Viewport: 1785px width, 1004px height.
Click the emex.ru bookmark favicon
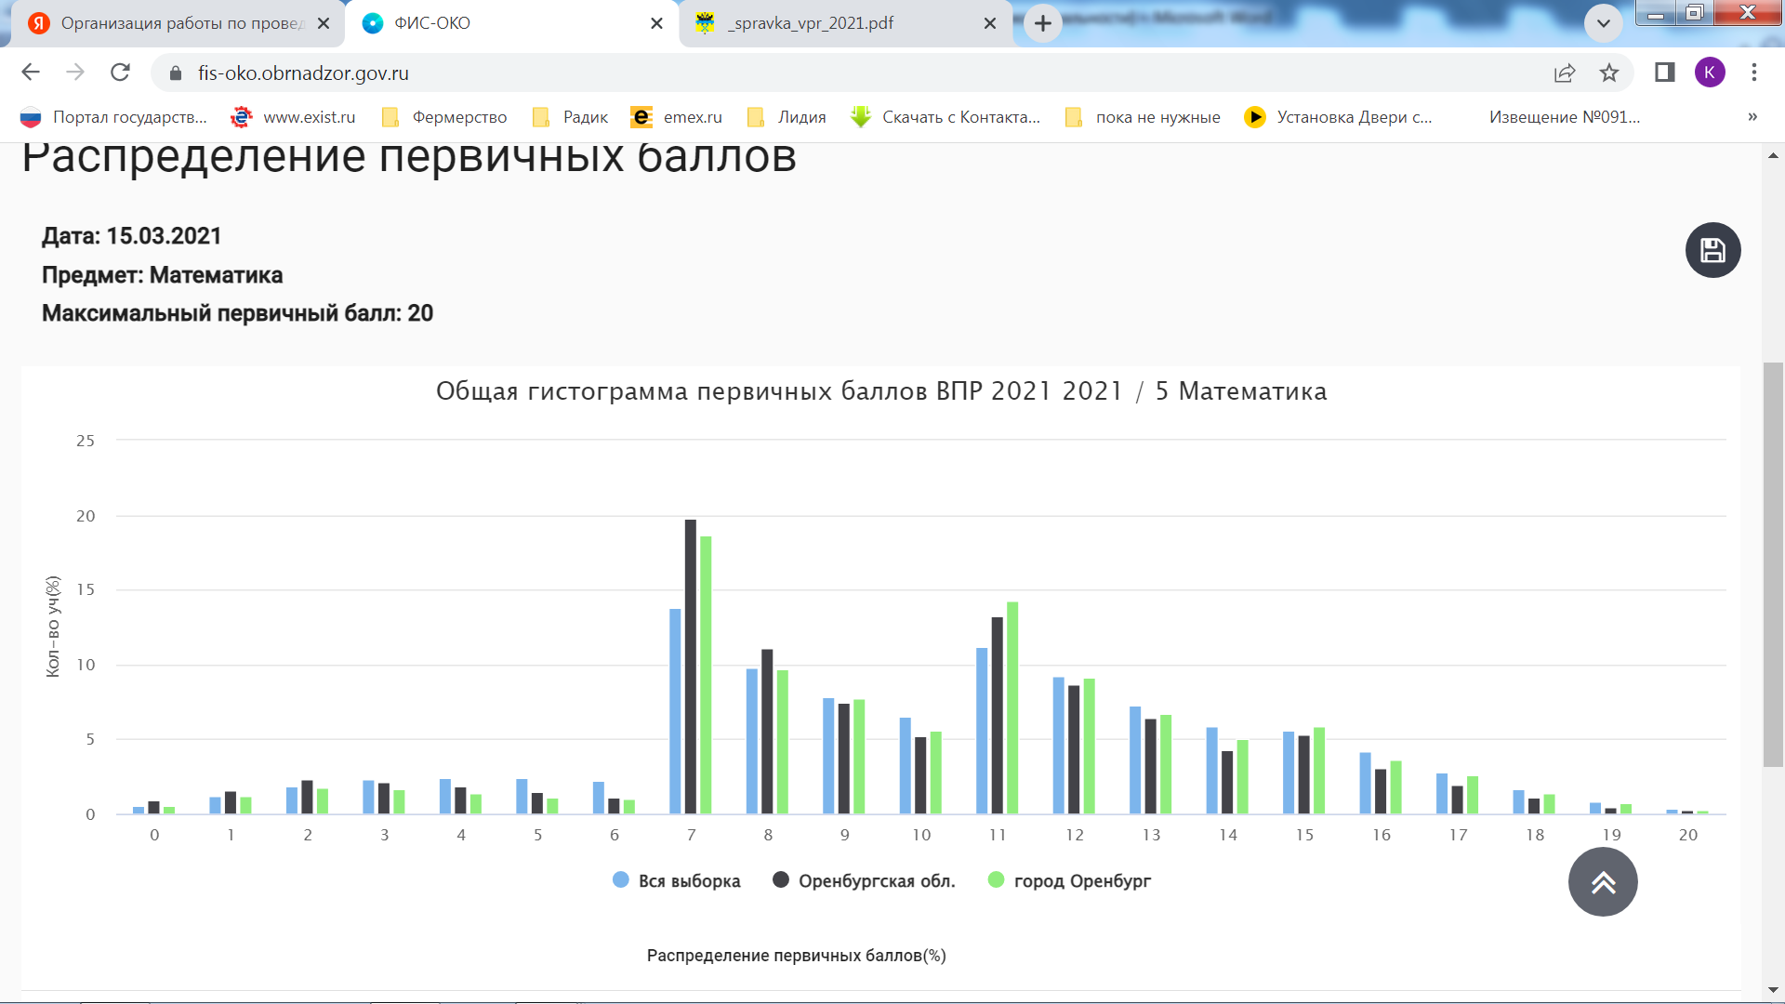[641, 117]
